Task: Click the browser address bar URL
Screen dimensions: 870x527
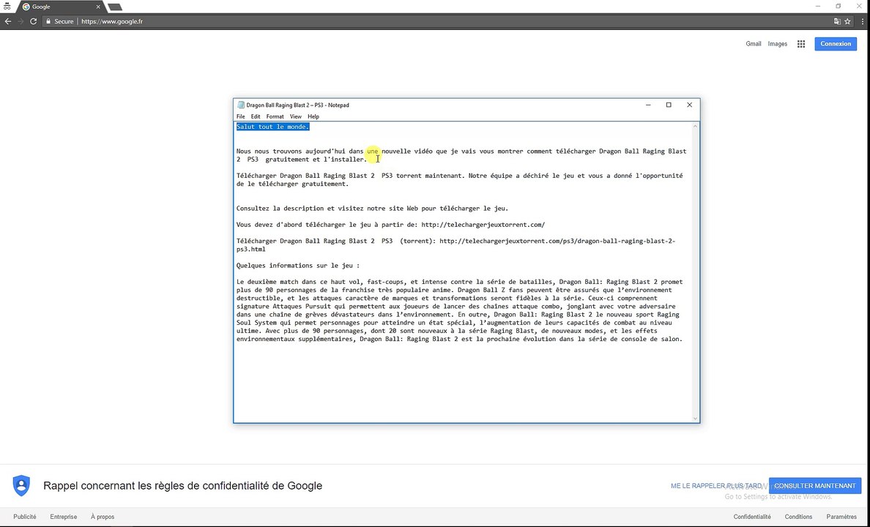Action: [112, 21]
